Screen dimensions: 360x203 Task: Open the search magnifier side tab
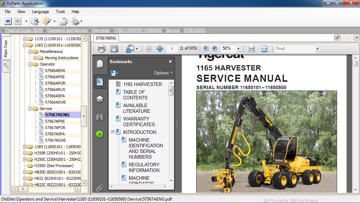click(6, 66)
